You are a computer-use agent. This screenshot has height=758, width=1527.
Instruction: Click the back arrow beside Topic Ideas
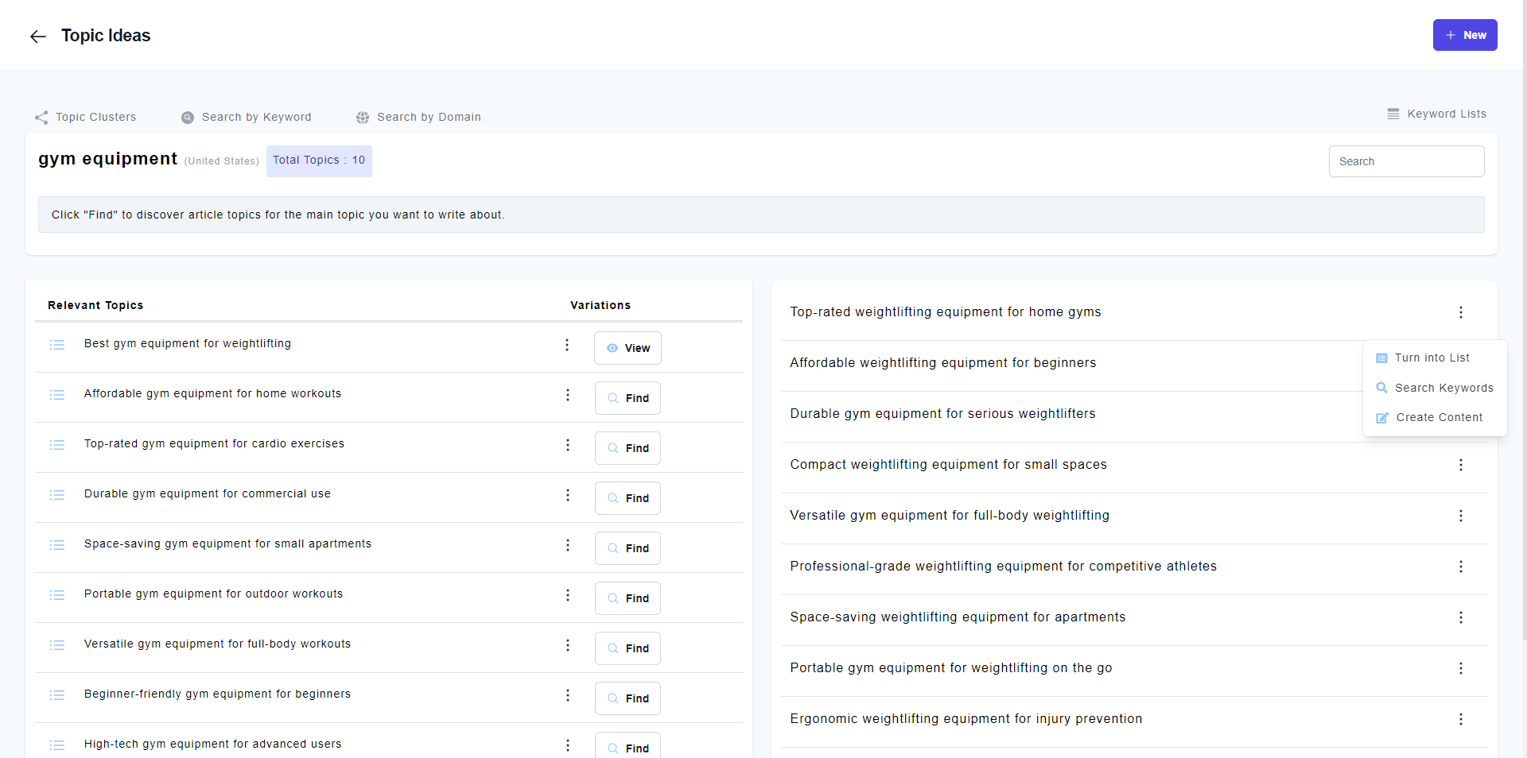coord(37,36)
